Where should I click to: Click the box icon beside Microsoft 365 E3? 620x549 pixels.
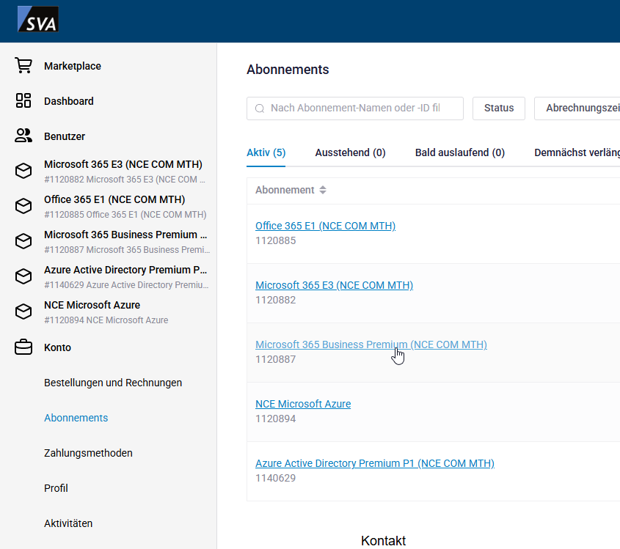[x=23, y=171]
